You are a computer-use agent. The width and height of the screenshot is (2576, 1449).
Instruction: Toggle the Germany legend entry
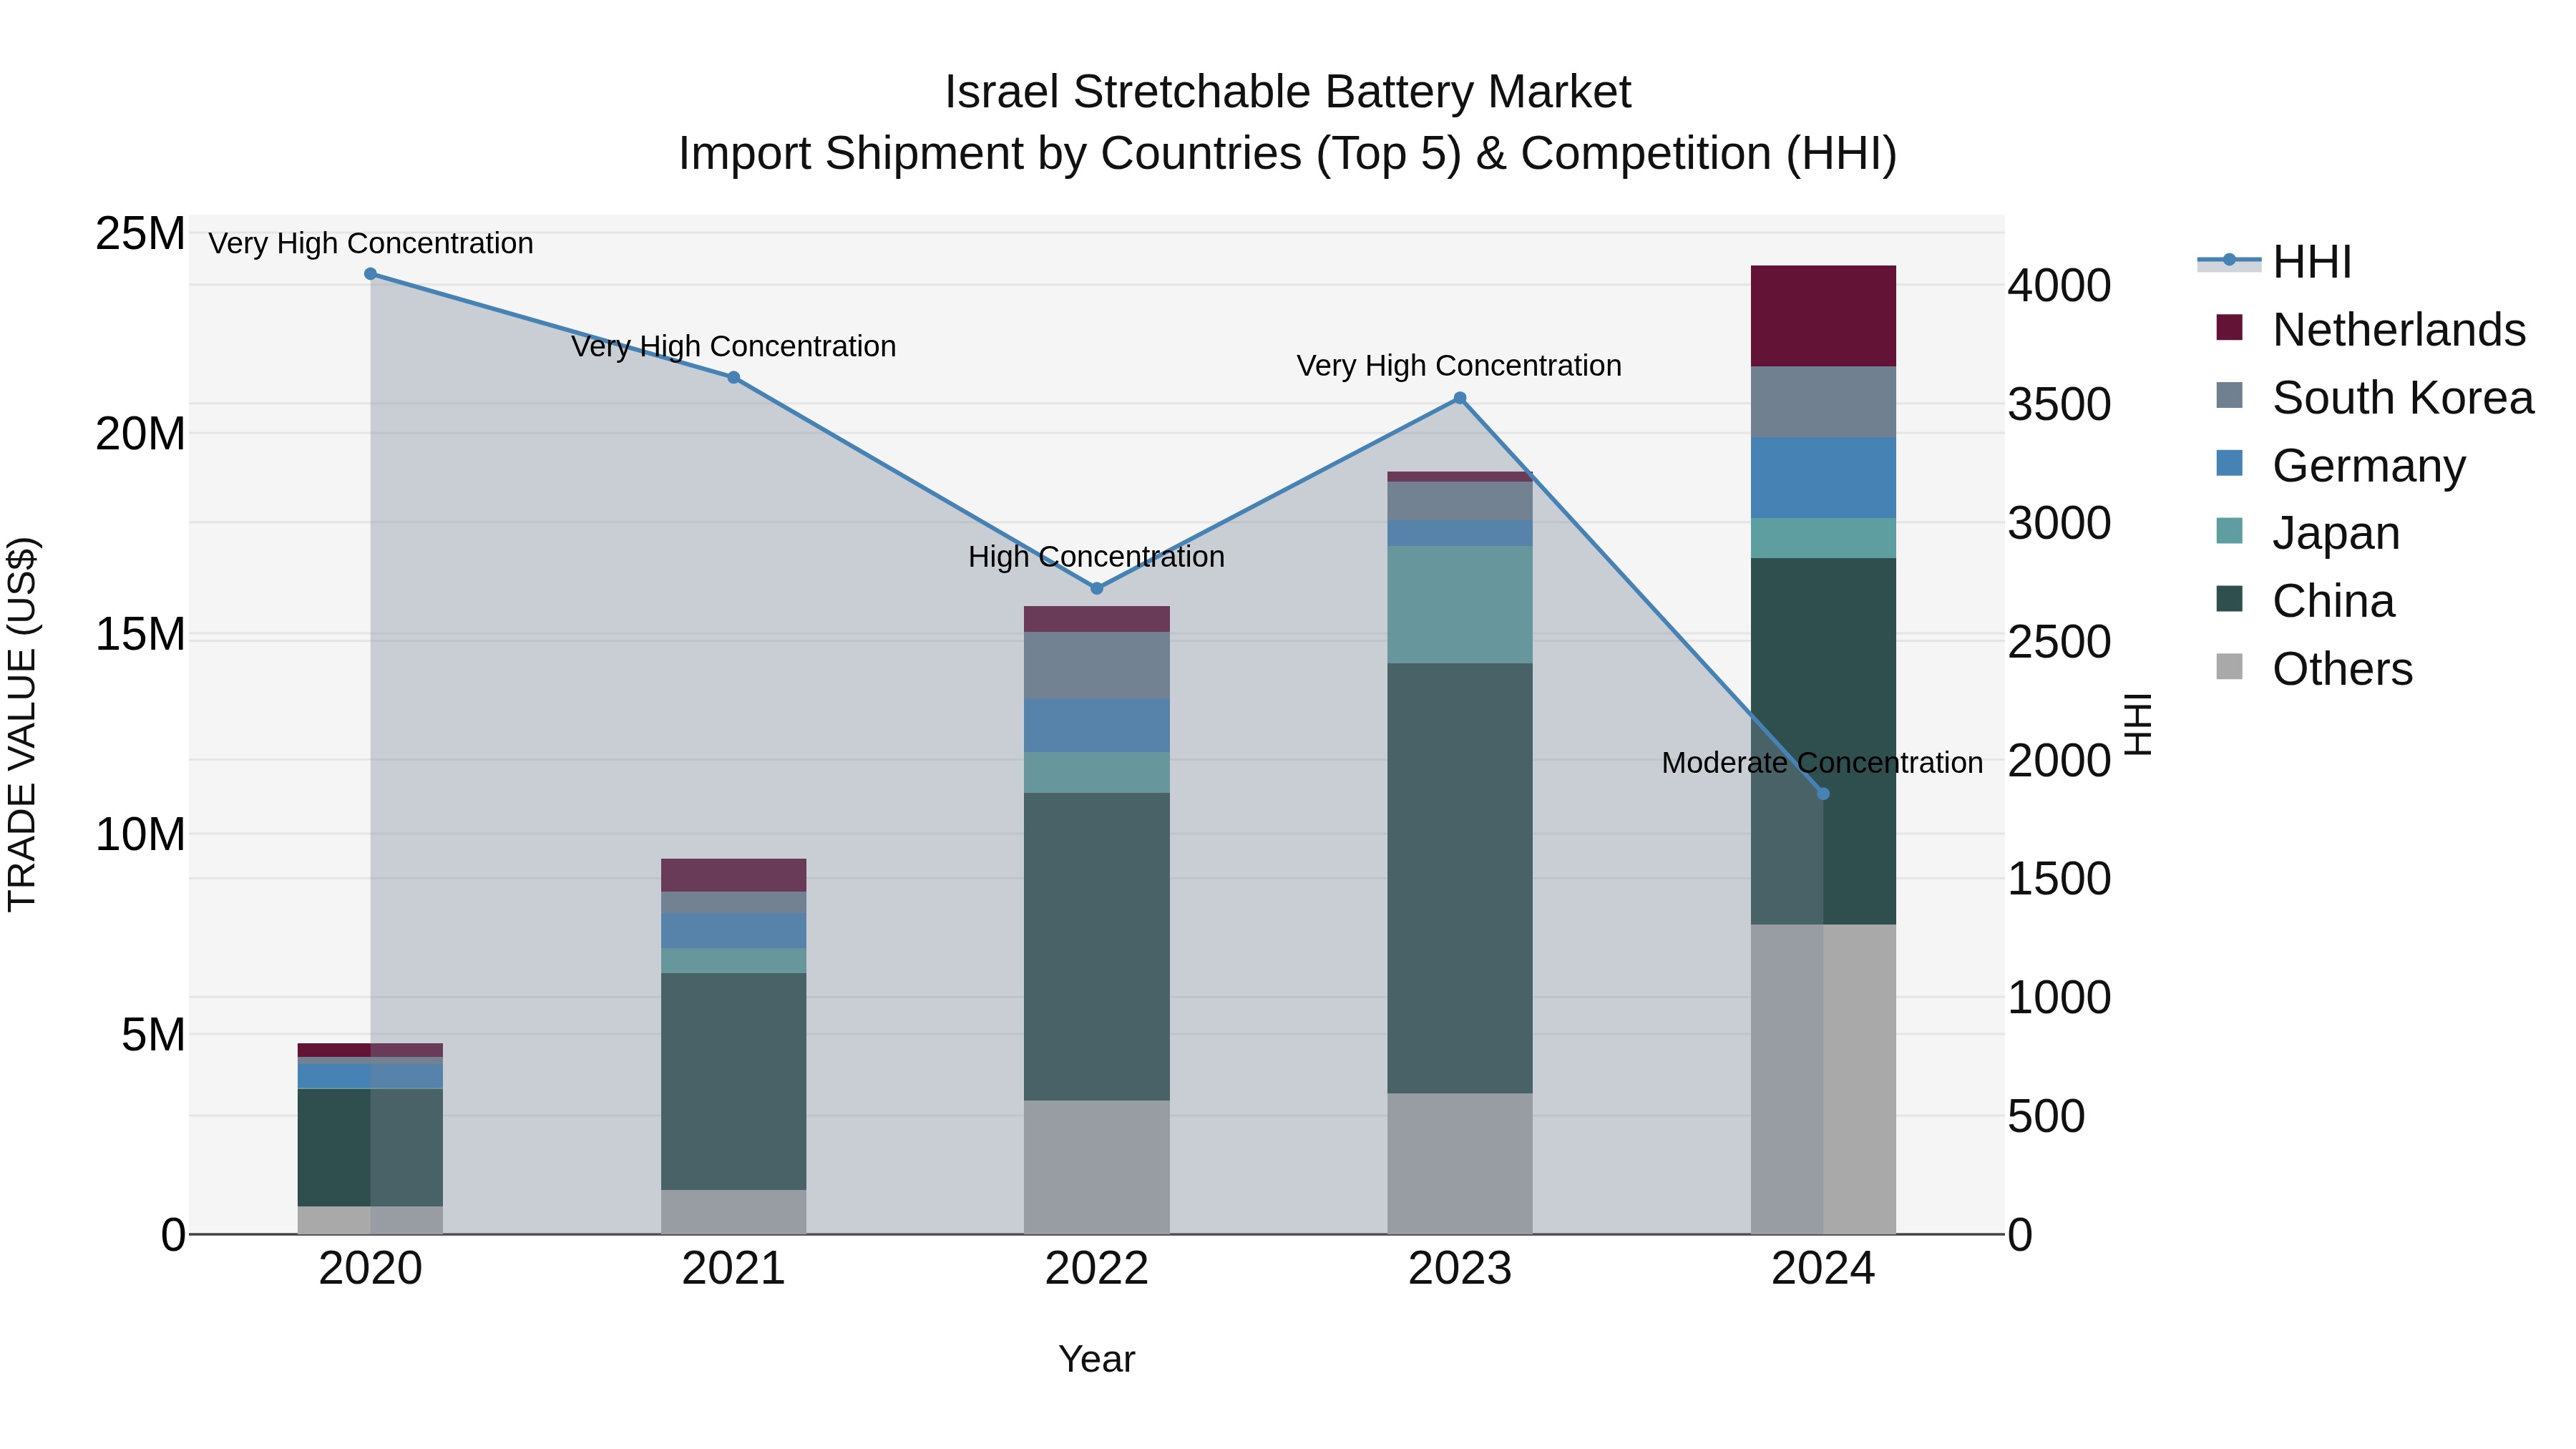2341,466
